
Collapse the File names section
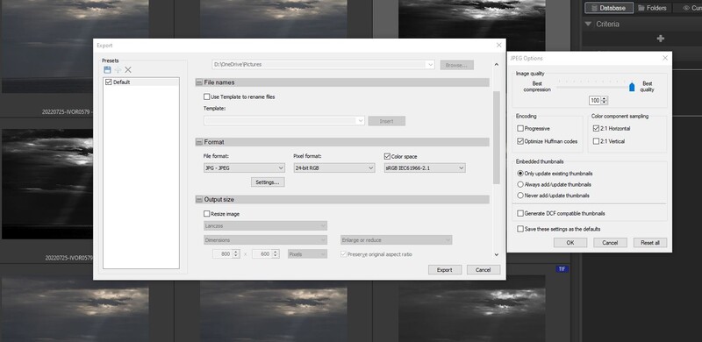coord(199,82)
